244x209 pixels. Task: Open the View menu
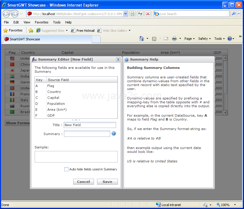coord(27,22)
